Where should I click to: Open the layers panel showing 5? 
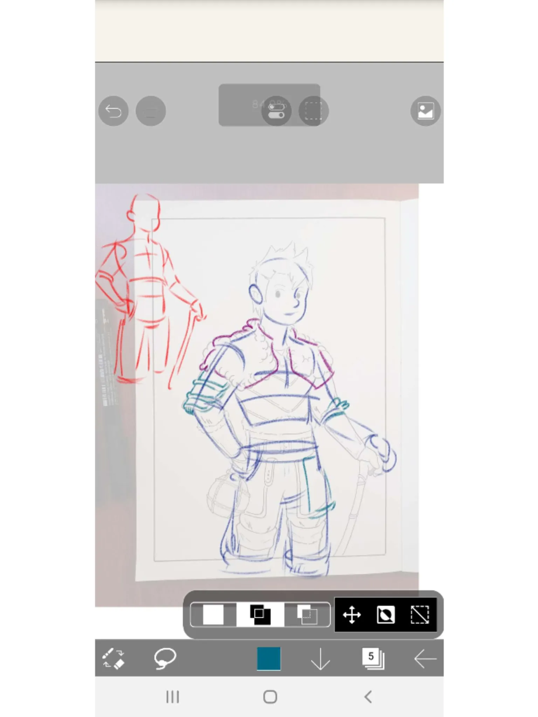click(x=373, y=659)
